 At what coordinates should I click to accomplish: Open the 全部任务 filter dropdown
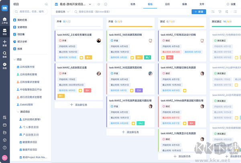coord(62,12)
